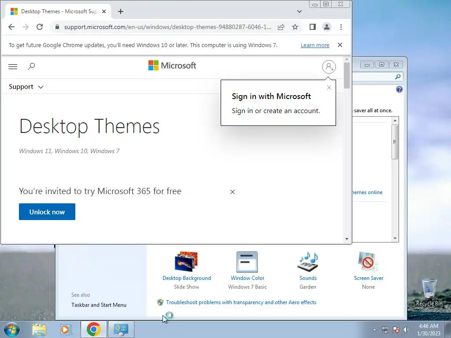
Task: Open search on Microsoft site
Action: pyautogui.click(x=31, y=67)
